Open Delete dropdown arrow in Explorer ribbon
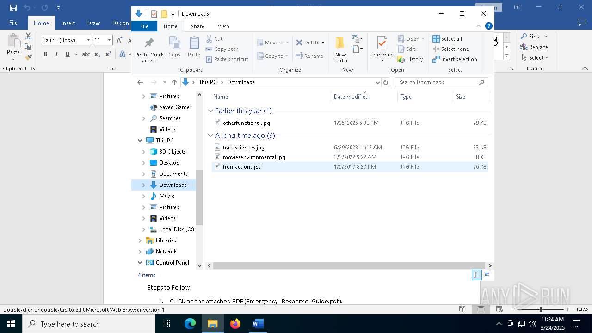This screenshot has height=333, width=592. [x=323, y=43]
